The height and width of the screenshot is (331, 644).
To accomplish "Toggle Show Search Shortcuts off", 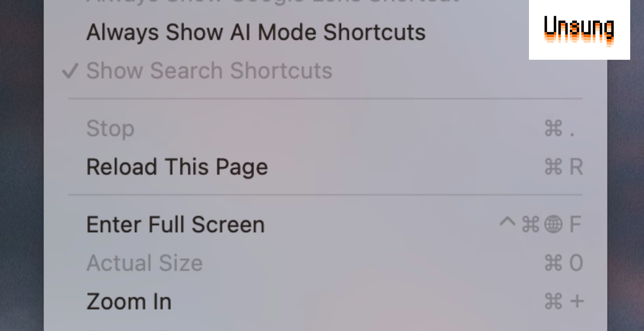I will tap(208, 70).
